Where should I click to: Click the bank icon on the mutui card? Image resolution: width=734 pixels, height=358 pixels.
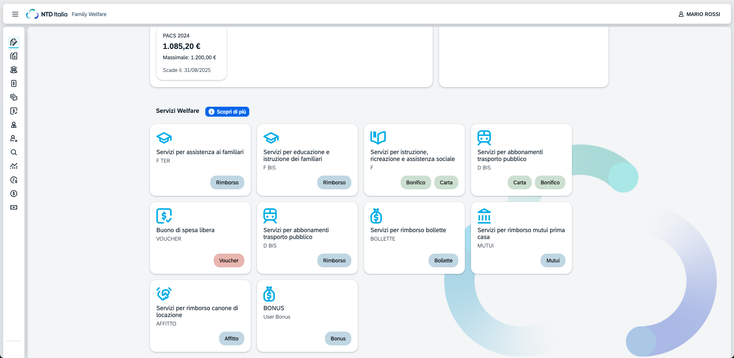[x=484, y=216]
